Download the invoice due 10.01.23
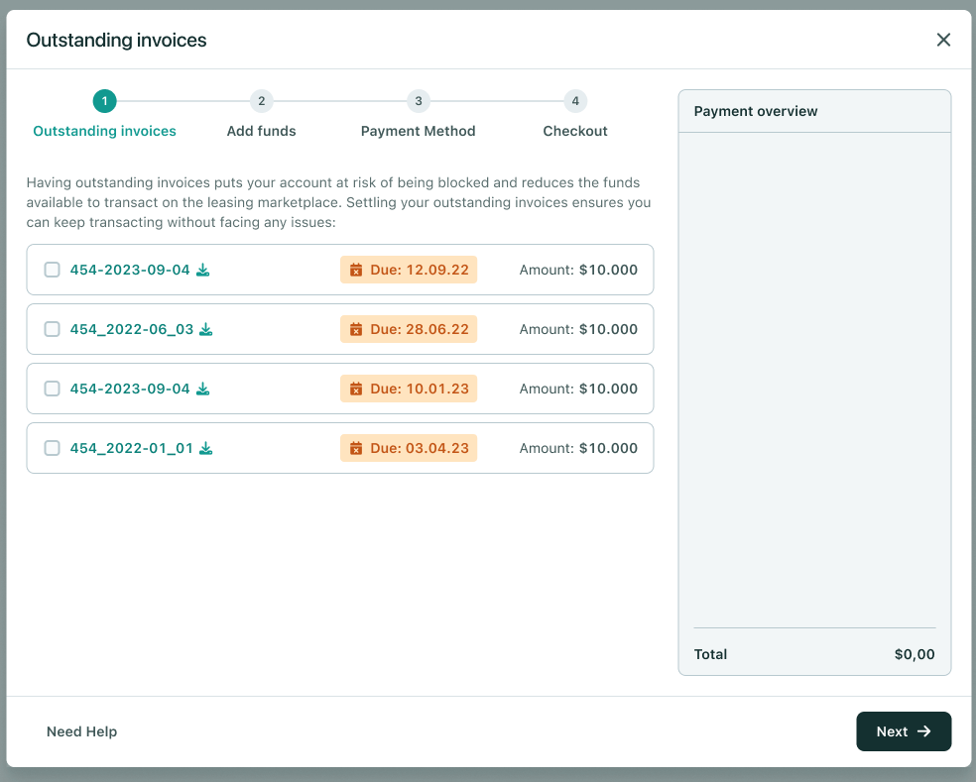 click(x=202, y=389)
